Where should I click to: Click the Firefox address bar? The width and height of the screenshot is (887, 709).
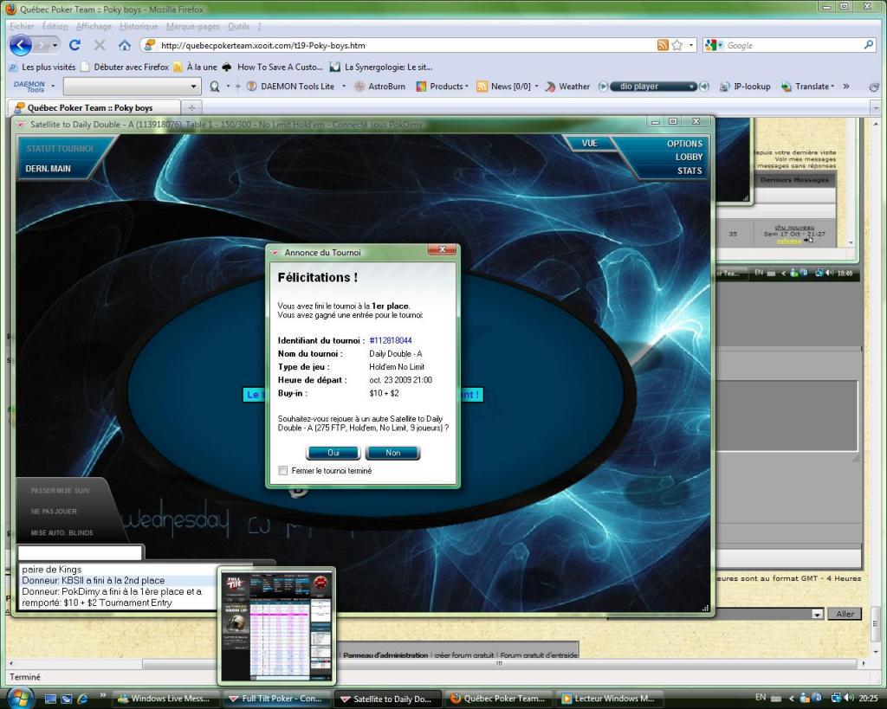pos(406,45)
